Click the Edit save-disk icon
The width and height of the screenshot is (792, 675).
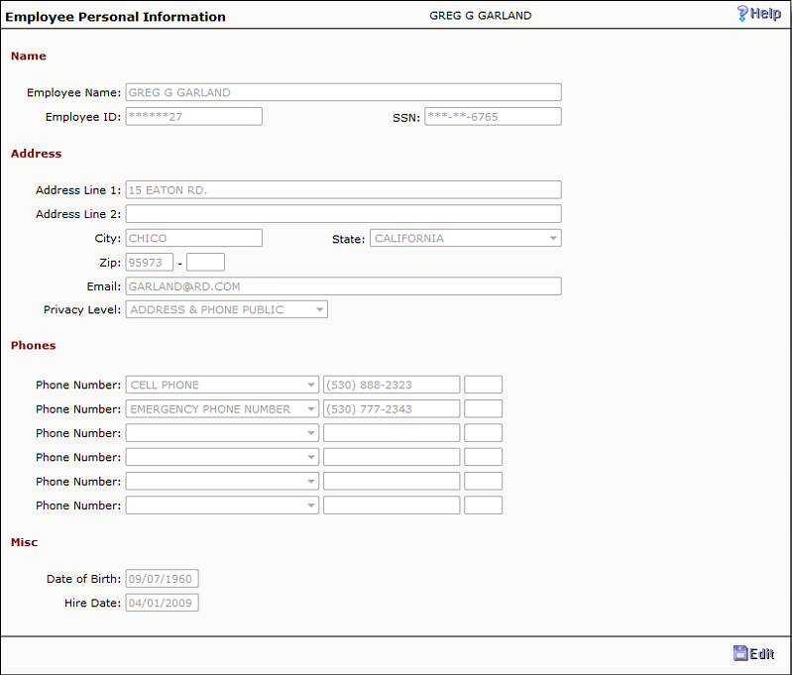pyautogui.click(x=739, y=653)
